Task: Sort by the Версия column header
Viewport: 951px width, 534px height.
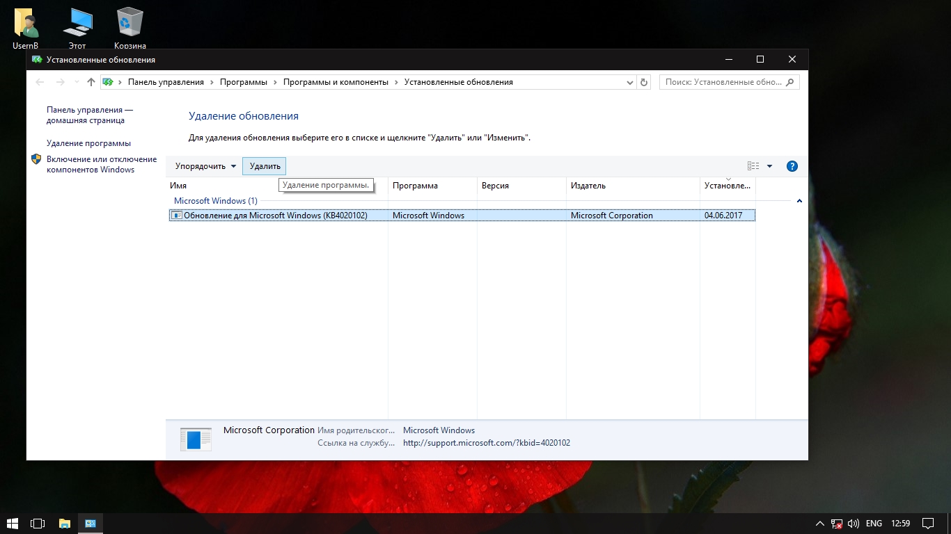Action: click(521, 186)
